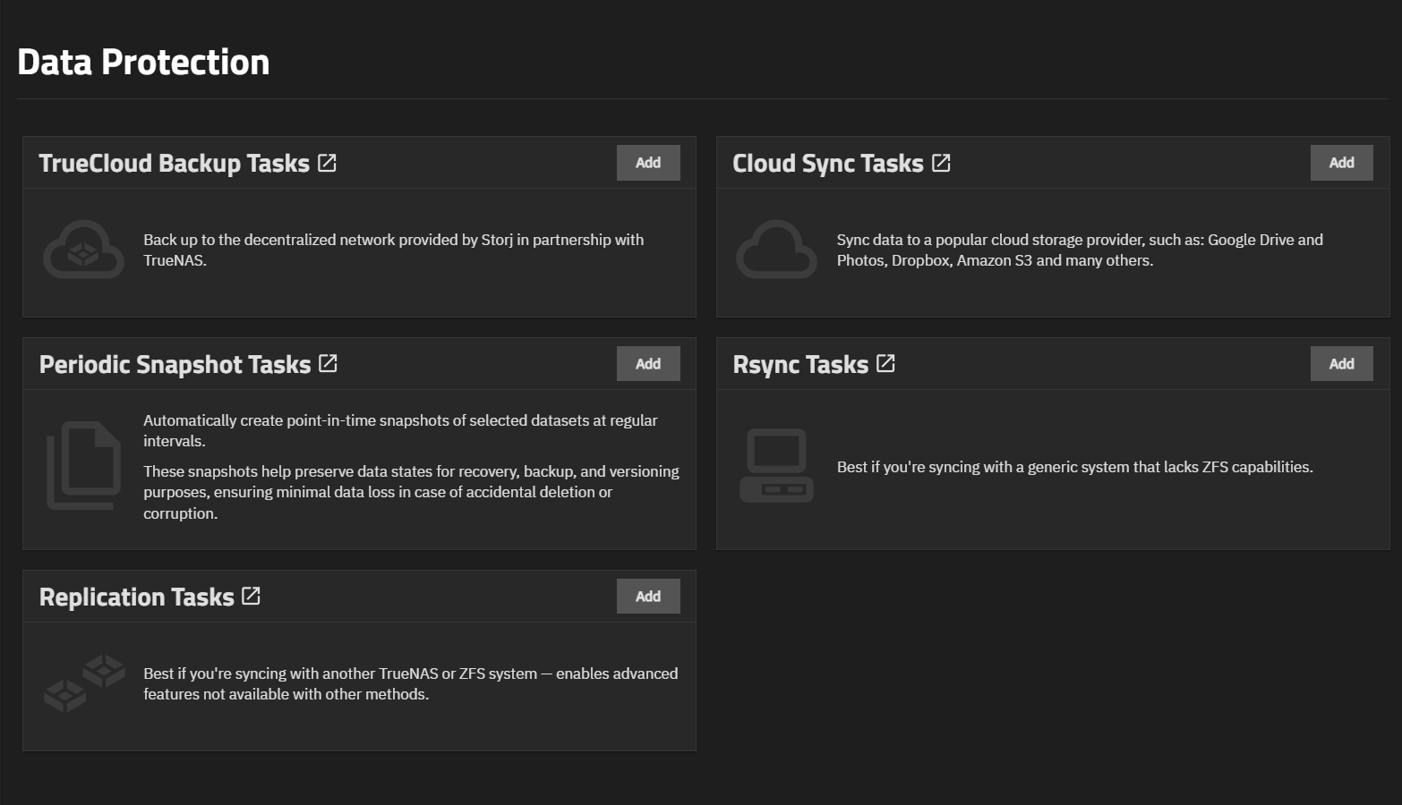Screen dimensions: 1402x805
Task: Add an Rsync task
Action: (1341, 364)
